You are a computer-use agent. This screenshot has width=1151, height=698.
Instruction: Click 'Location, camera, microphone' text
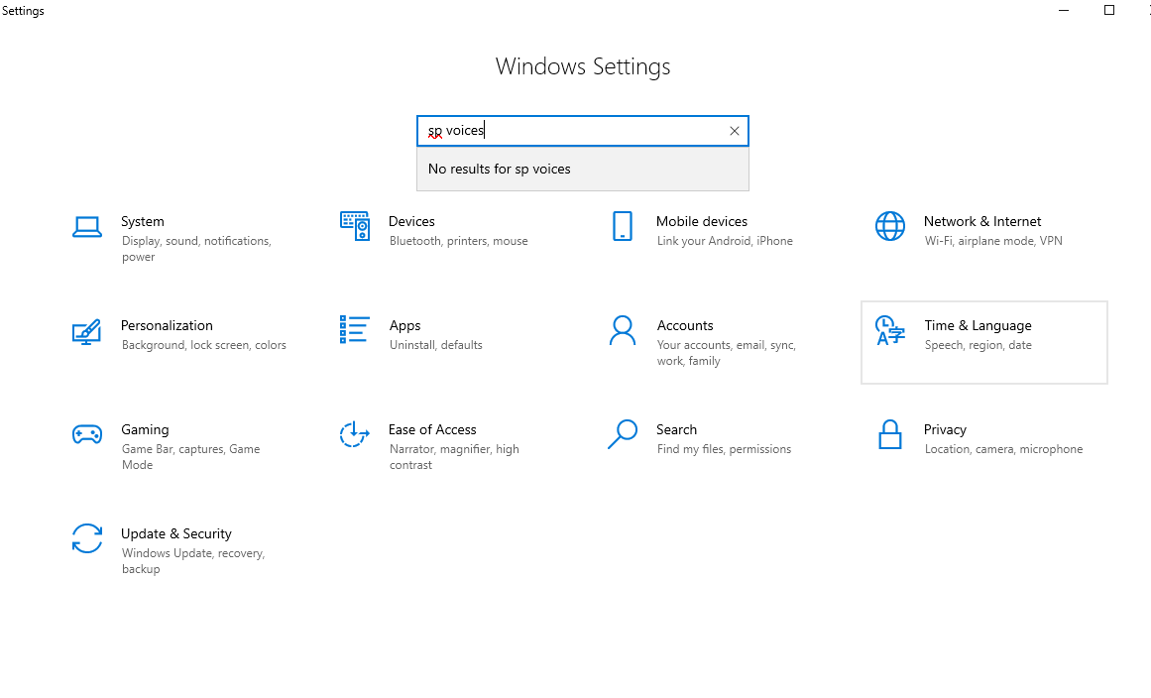[x=1003, y=450]
